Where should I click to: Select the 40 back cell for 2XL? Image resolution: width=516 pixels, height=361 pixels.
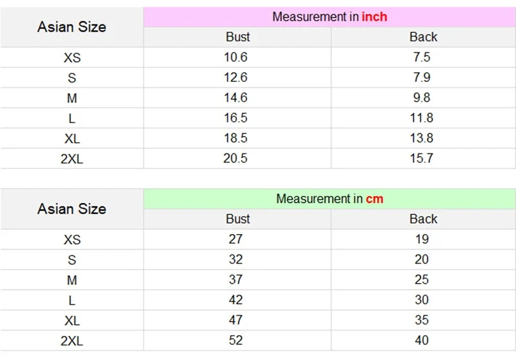tap(421, 340)
